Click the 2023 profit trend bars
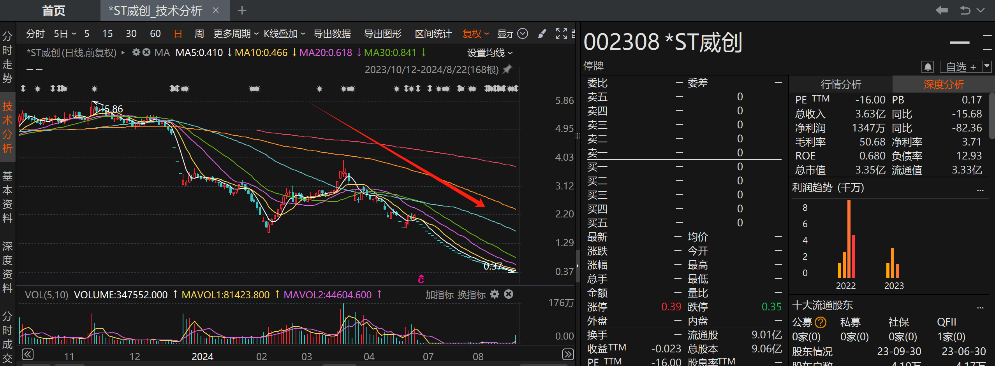This screenshot has height=366, width=995. (893, 263)
